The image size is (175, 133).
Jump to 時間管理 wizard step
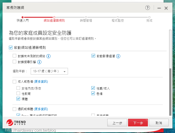(86, 19)
